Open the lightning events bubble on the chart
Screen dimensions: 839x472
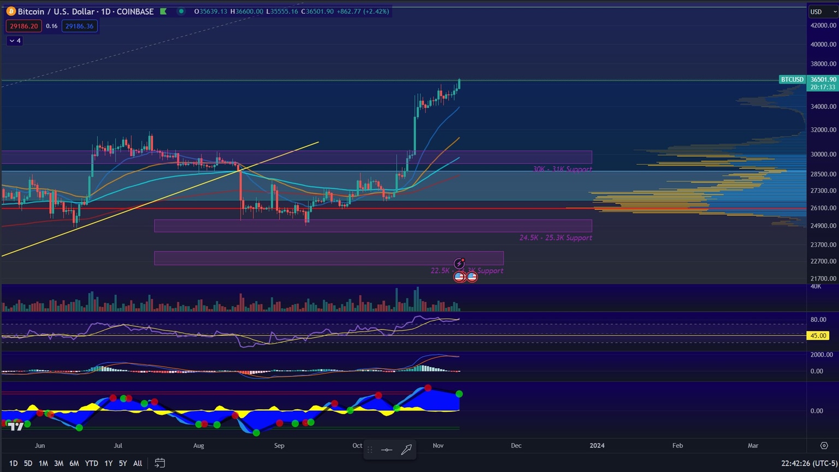coord(459,263)
